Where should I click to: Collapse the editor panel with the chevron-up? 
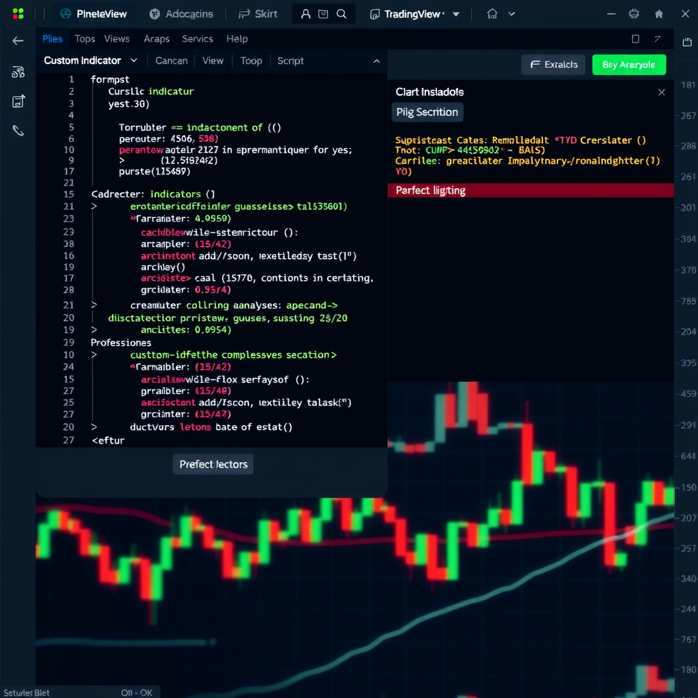376,61
